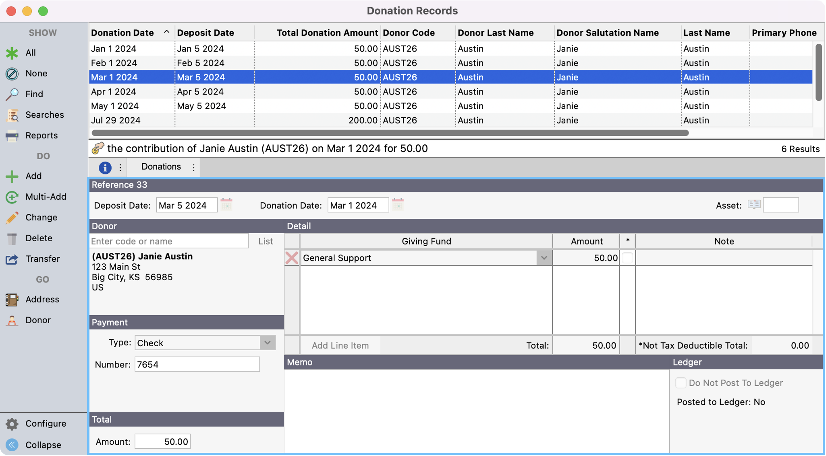
Task: Click the blue info icon
Action: [105, 167]
